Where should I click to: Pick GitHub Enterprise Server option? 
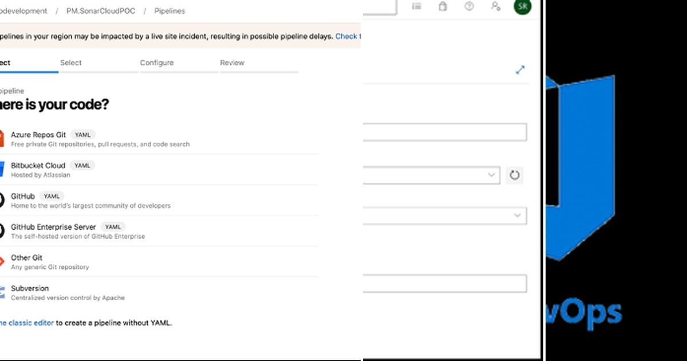(53, 227)
